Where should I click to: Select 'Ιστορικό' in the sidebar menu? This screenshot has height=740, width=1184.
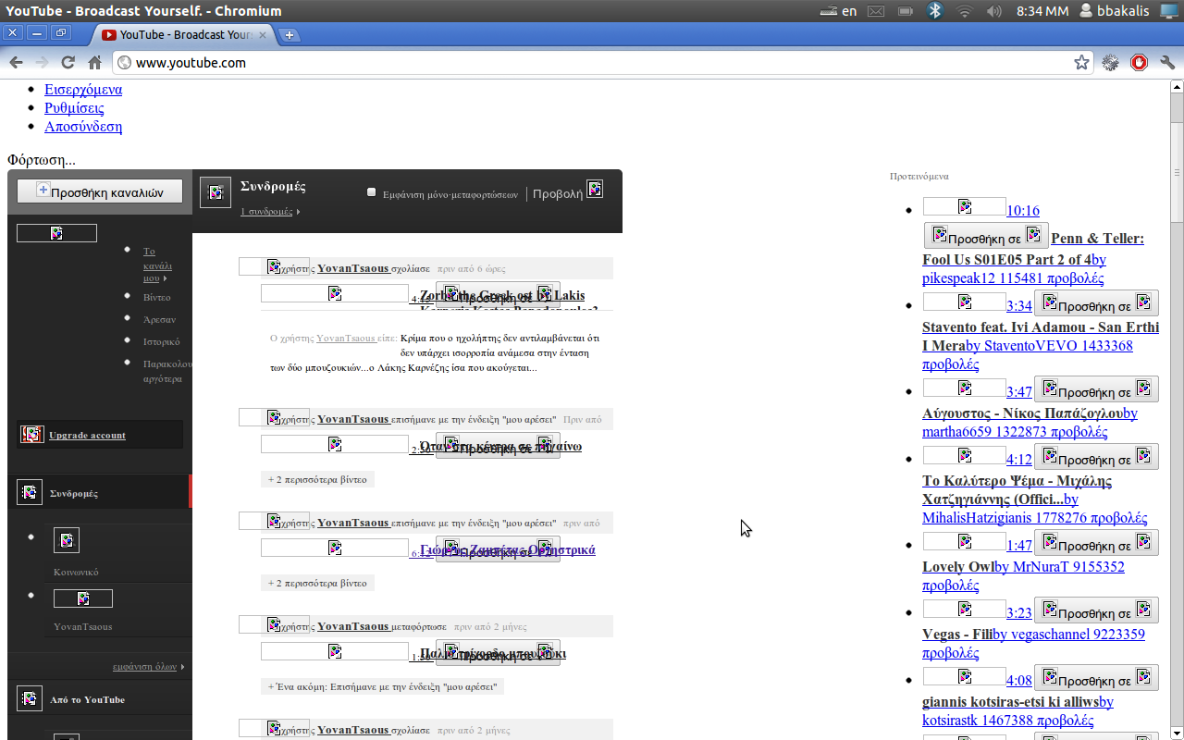[x=161, y=341]
